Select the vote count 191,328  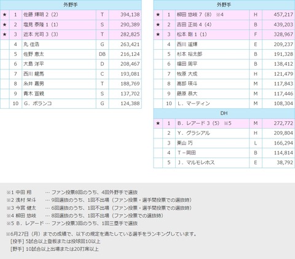click(283, 54)
